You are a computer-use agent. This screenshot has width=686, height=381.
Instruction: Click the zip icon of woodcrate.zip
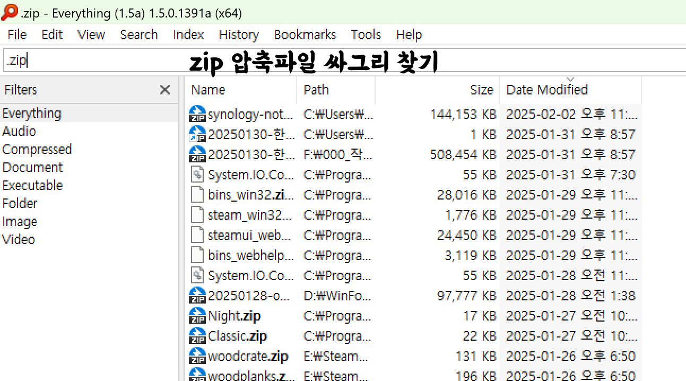click(197, 356)
